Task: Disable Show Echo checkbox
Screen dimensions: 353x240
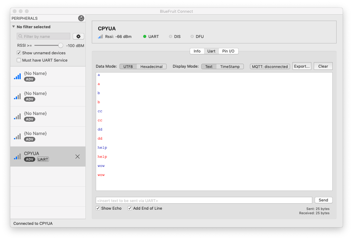Action: pos(98,208)
